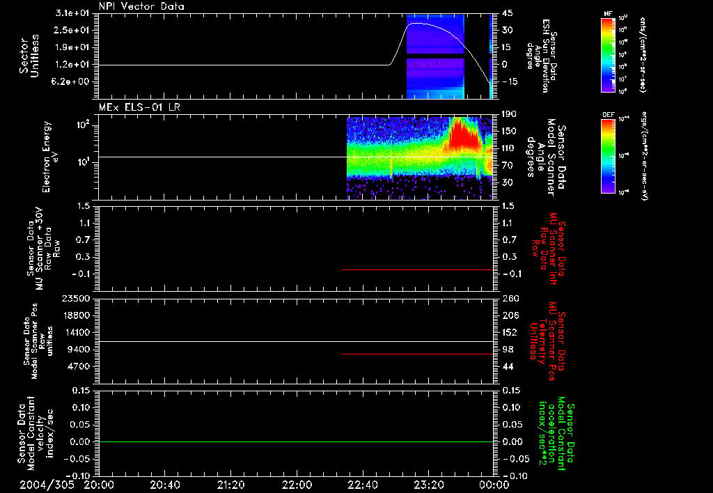This screenshot has width=713, height=493.
Task: Click the MU Scanner +30V Raw Data label
Action: click(x=42, y=249)
